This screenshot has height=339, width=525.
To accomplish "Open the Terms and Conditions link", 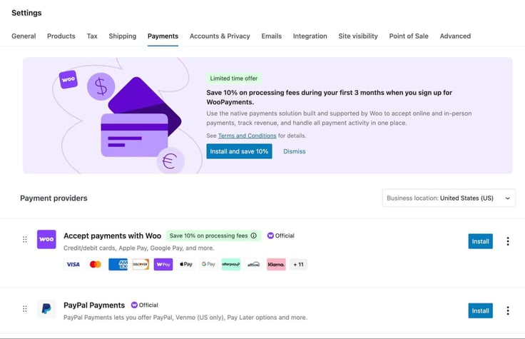I will click(x=247, y=136).
